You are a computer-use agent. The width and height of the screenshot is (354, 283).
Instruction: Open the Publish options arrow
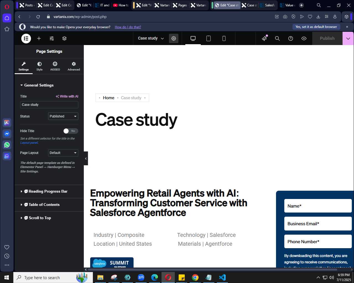[x=348, y=38]
